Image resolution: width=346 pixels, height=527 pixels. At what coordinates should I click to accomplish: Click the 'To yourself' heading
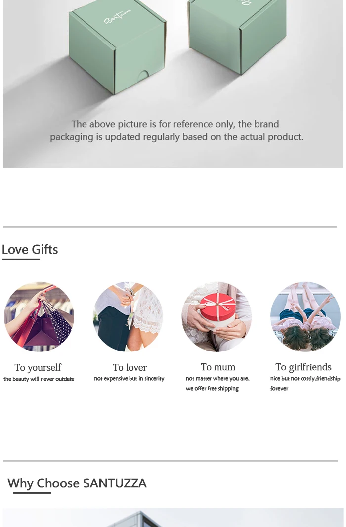point(38,367)
